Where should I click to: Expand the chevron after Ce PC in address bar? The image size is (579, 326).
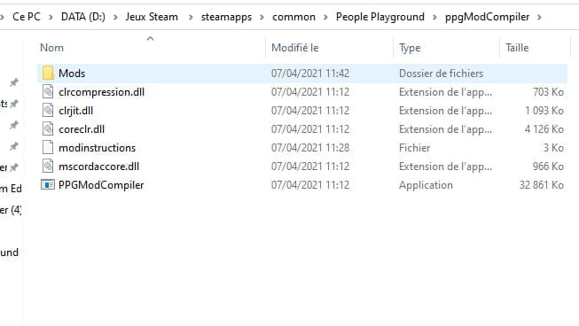[51, 17]
